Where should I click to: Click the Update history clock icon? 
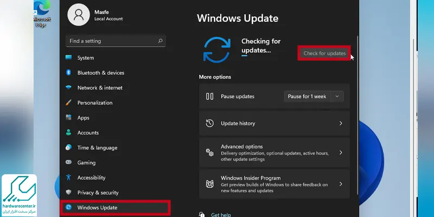click(x=209, y=123)
